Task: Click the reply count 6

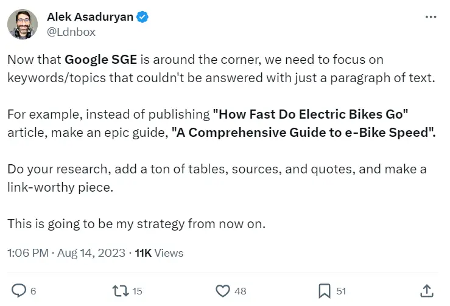Action: click(x=33, y=291)
